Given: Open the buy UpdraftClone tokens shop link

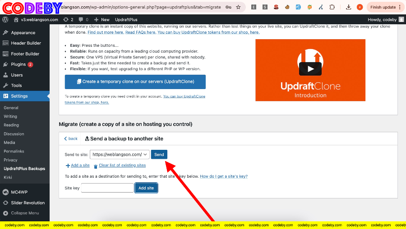Looking at the screenshot, I should pos(208,32).
